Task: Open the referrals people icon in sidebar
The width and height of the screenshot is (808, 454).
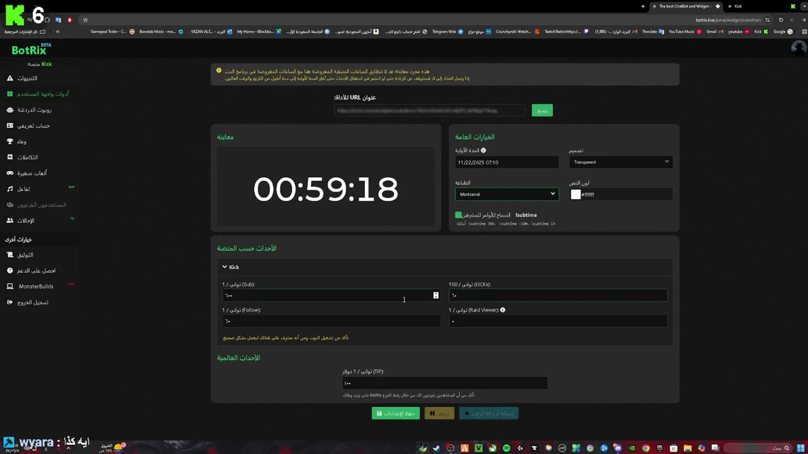Action: coord(9,221)
